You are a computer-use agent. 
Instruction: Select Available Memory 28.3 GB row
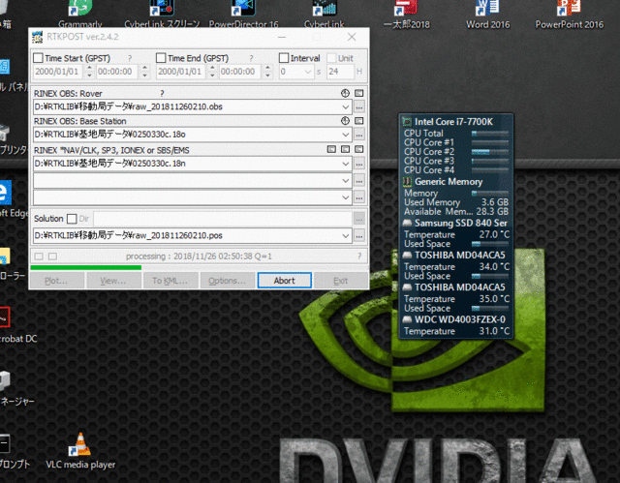tap(456, 212)
